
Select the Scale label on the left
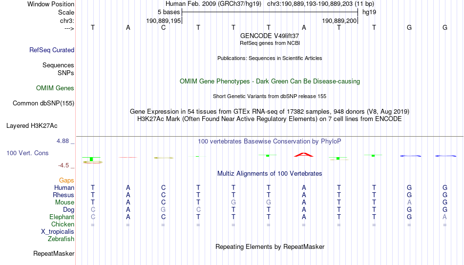tap(66, 12)
